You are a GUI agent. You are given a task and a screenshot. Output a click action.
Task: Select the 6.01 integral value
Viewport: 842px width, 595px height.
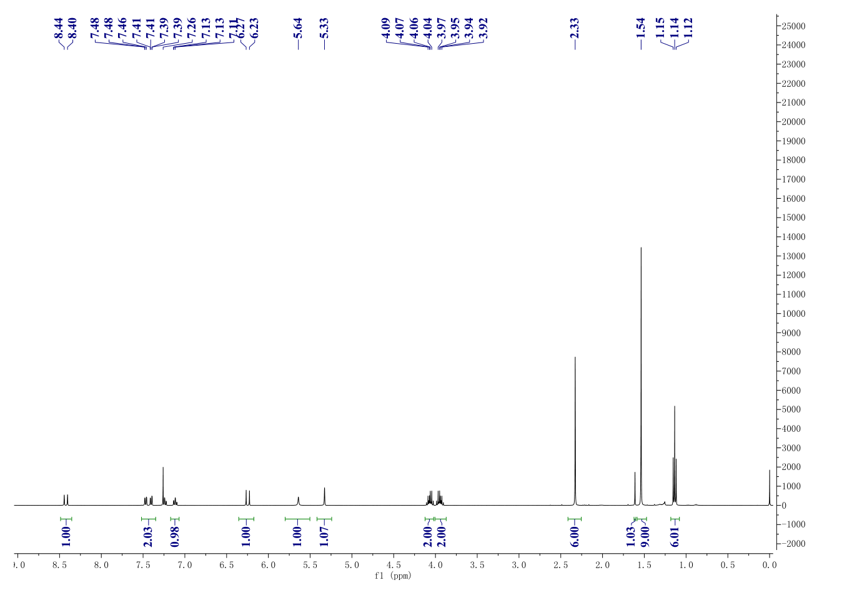(x=675, y=537)
